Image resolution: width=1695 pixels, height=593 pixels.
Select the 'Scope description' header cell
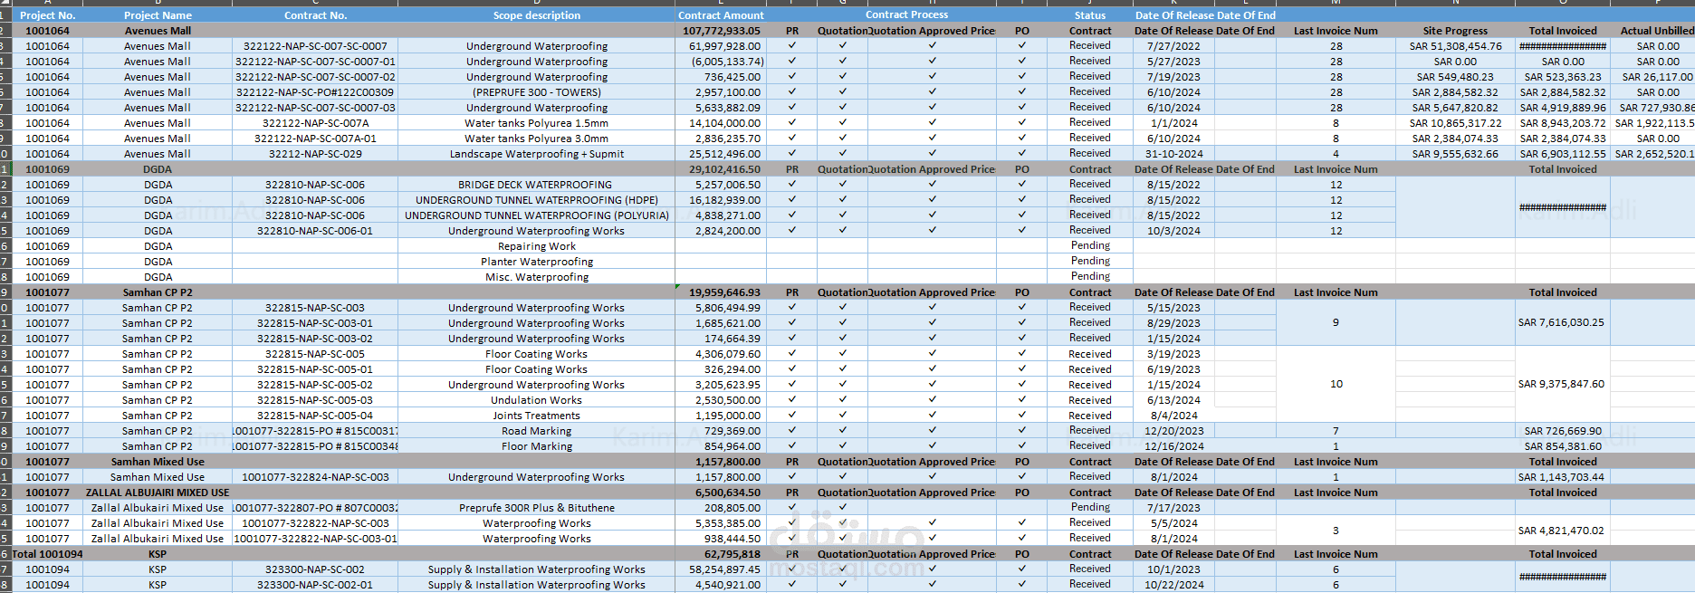(x=537, y=15)
